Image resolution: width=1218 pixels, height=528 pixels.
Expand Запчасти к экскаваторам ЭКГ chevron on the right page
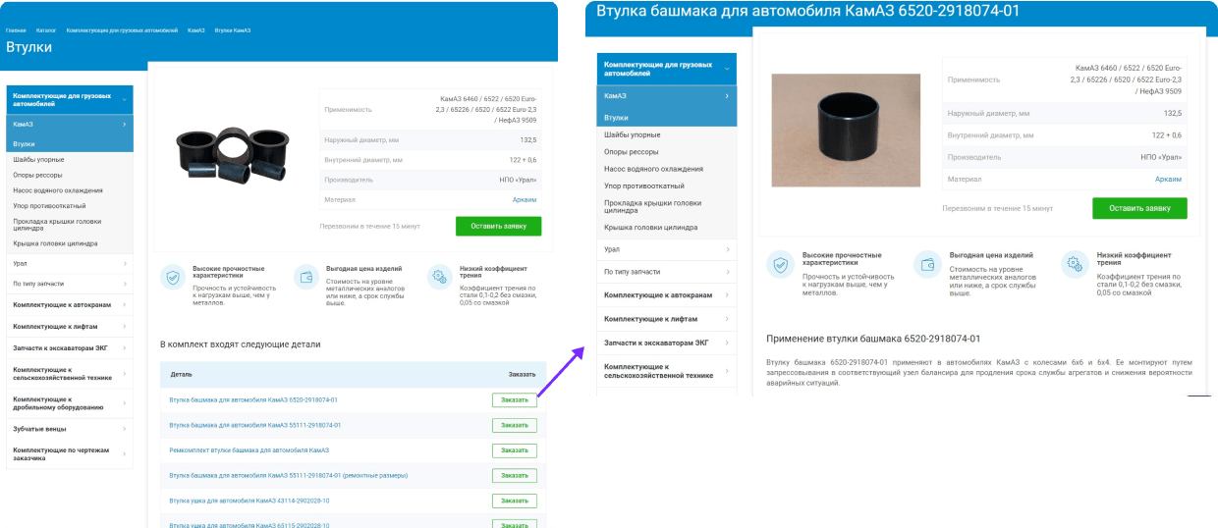(x=727, y=343)
